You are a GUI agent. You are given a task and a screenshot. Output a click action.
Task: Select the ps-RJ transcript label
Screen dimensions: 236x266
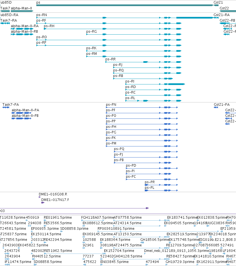click(118, 65)
